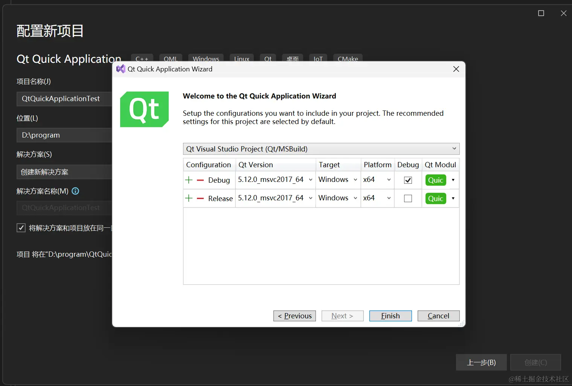This screenshot has width=572, height=386.
Task: Click the Qt Version column header
Action: [276, 165]
